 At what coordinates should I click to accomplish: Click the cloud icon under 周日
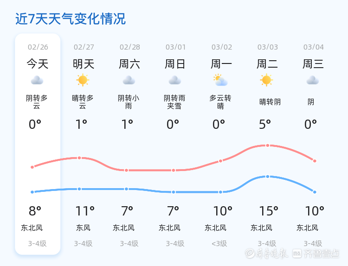(175, 81)
